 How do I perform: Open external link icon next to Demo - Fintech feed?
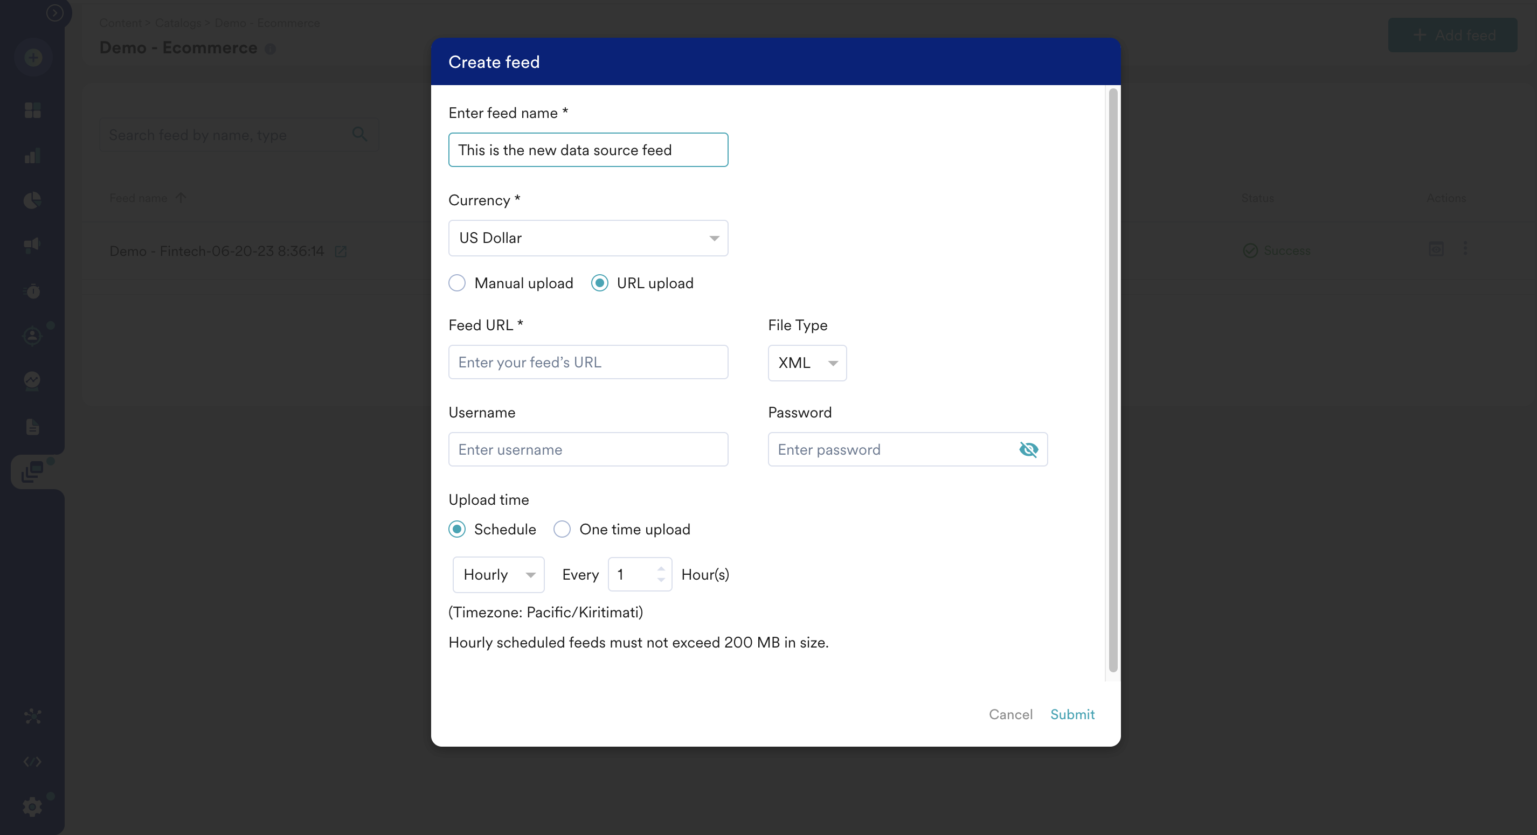[341, 252]
